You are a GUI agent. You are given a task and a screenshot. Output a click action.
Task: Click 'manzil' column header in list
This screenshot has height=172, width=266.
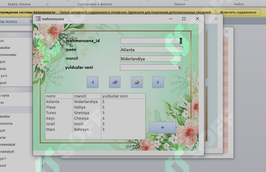point(87,96)
